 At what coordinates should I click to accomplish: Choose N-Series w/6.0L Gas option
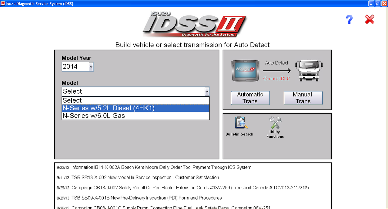(135, 116)
